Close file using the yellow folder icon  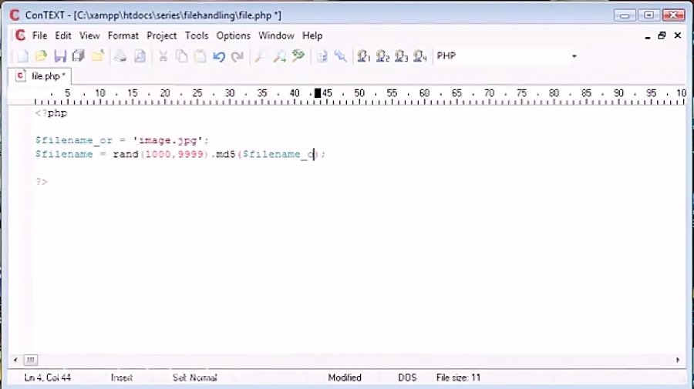tap(97, 56)
